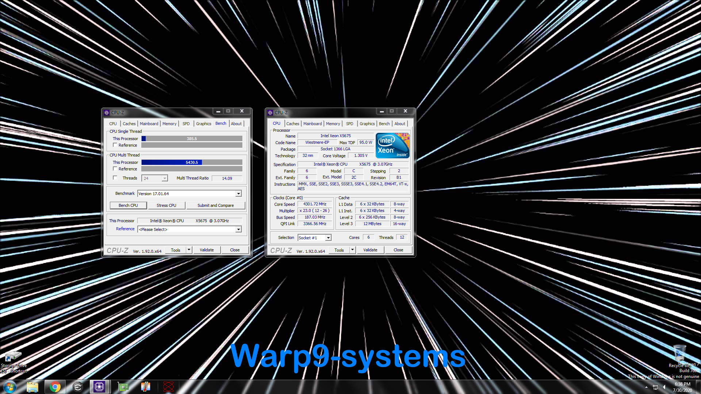701x394 pixels.
Task: Tick the Threads checkbox
Action: [x=115, y=178]
